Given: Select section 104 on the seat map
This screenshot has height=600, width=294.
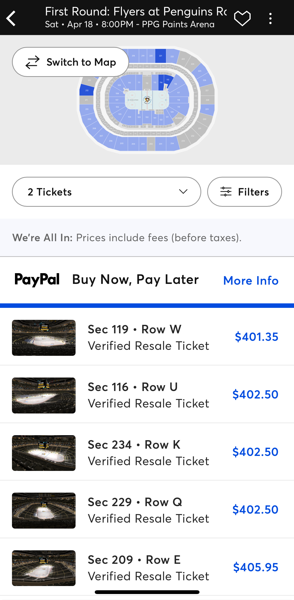Looking at the screenshot, I should [x=129, y=117].
